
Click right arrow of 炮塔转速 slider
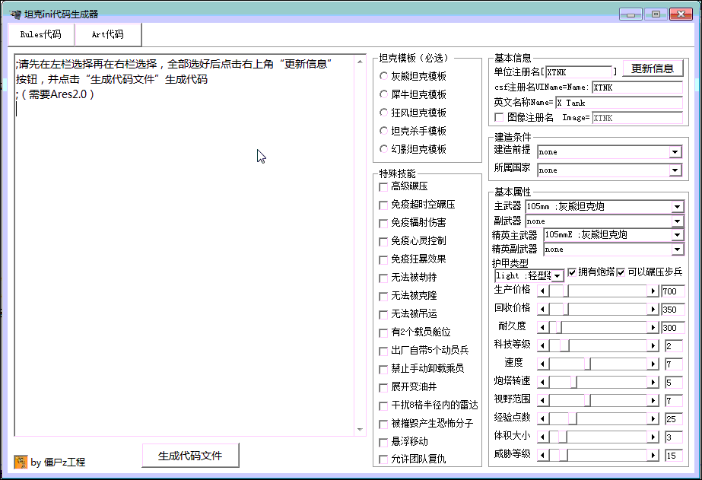coord(653,383)
